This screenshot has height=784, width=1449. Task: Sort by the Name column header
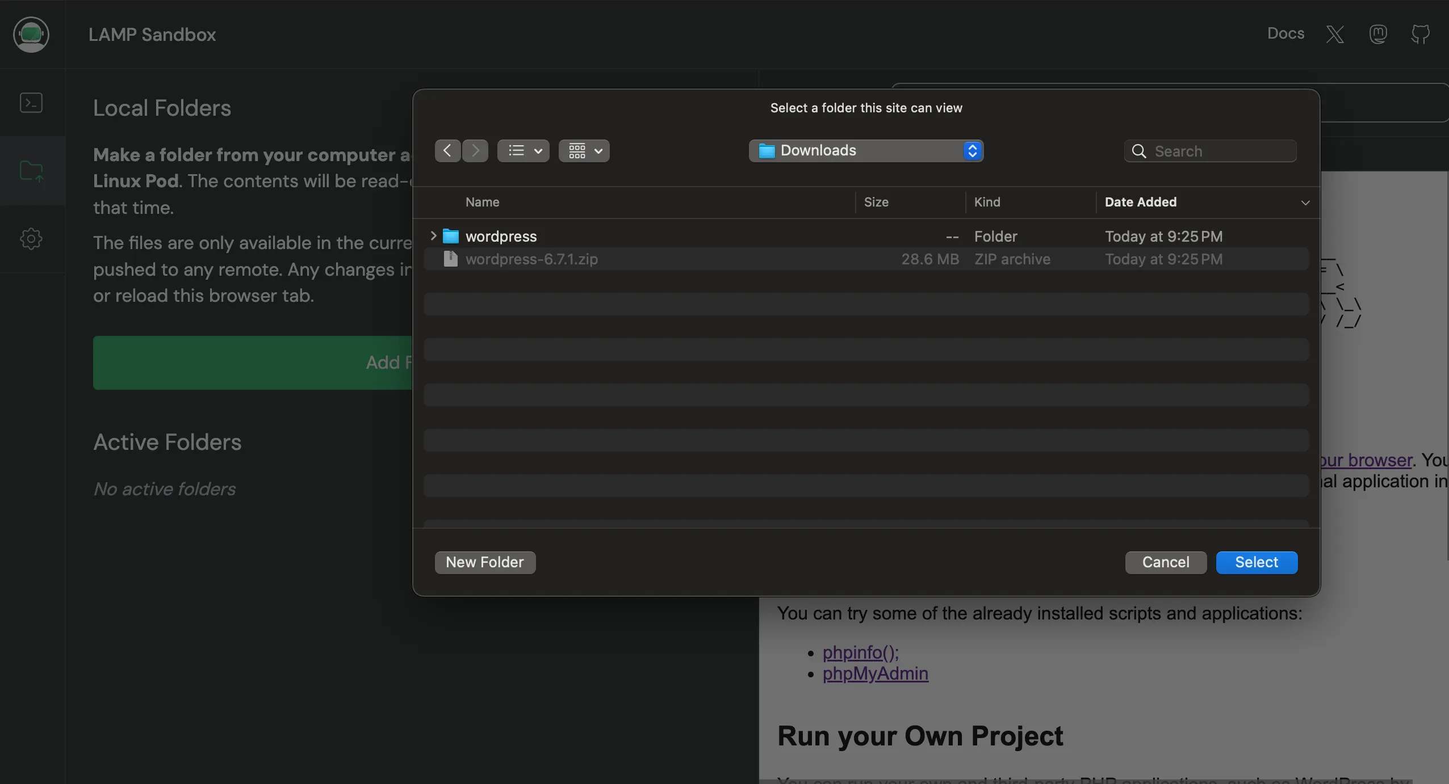(483, 202)
